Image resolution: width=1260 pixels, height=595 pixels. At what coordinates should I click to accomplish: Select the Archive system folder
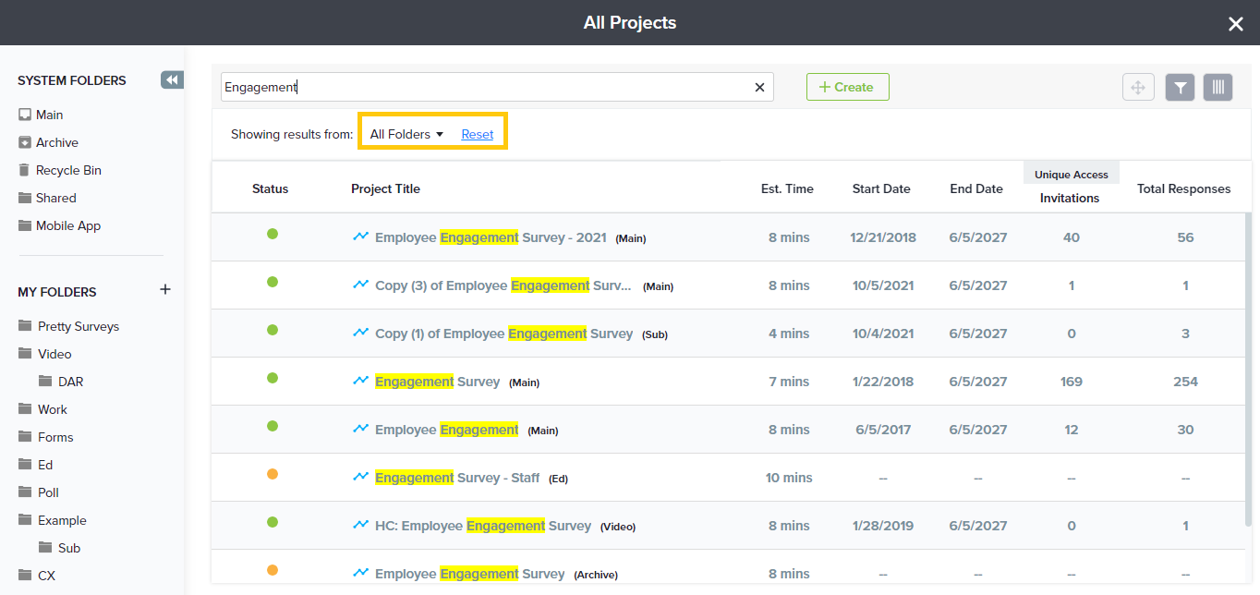56,142
